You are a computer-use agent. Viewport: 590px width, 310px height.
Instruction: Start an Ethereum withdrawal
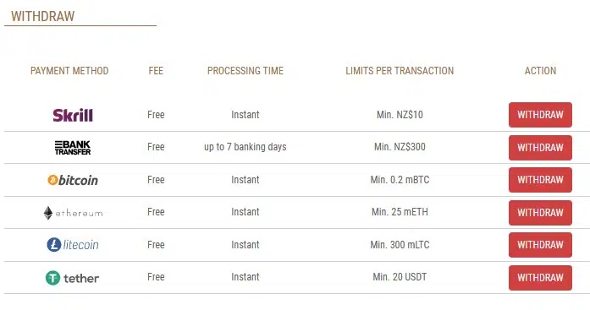540,212
